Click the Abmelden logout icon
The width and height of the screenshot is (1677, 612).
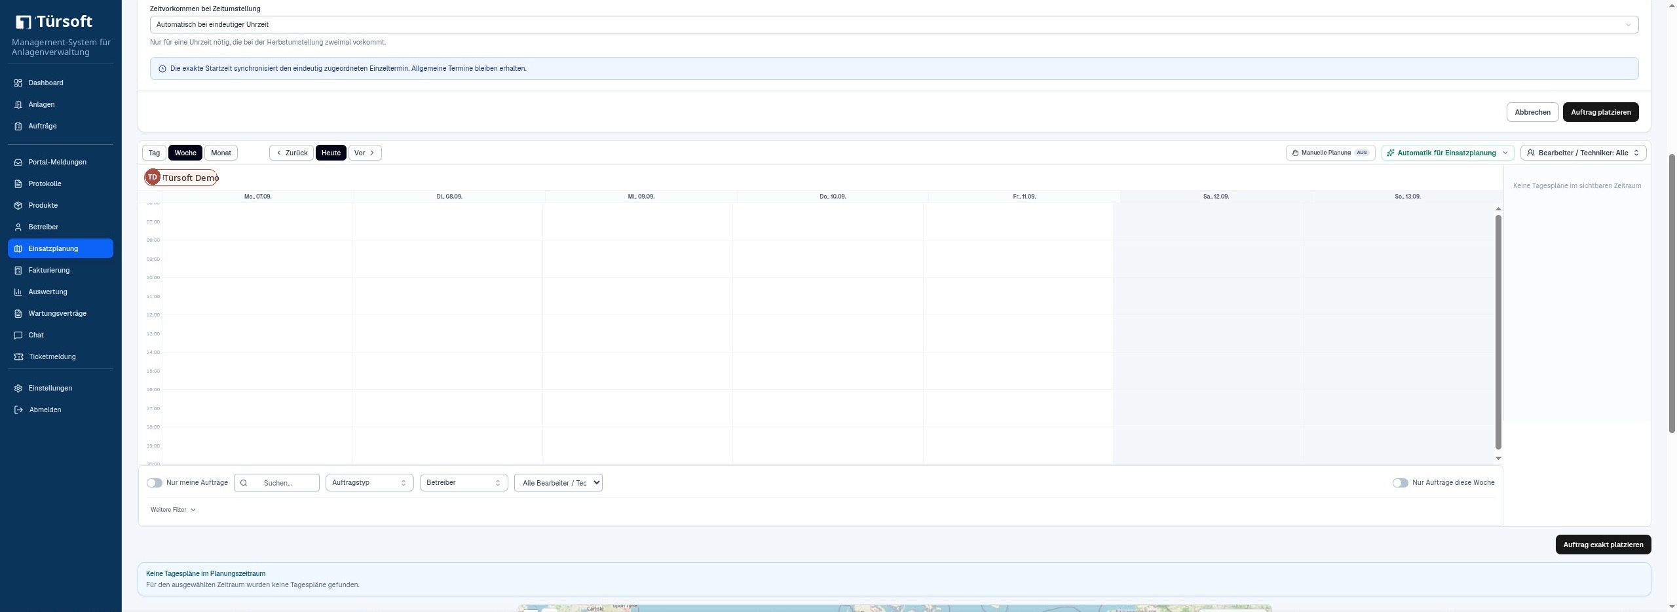point(18,410)
